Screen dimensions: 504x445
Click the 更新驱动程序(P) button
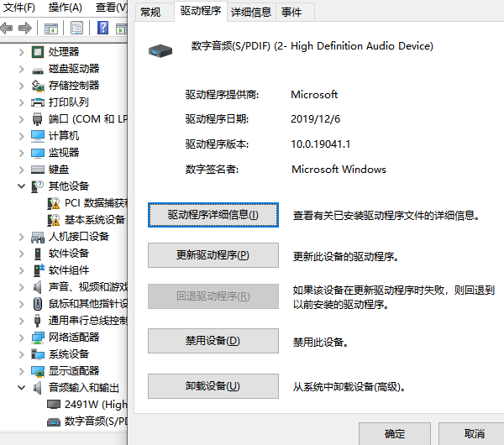[x=213, y=255]
